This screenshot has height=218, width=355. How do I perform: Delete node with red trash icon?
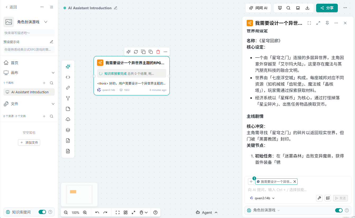pyautogui.click(x=158, y=52)
